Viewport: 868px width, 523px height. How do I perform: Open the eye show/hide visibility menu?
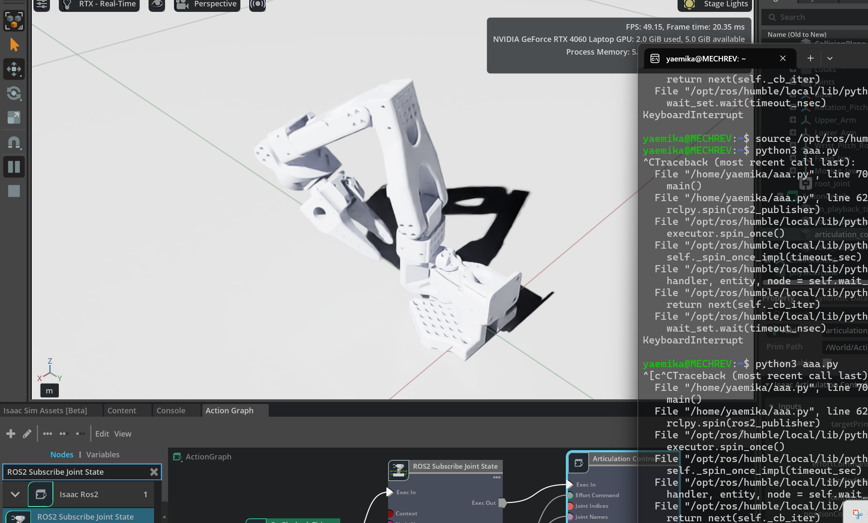click(x=157, y=5)
